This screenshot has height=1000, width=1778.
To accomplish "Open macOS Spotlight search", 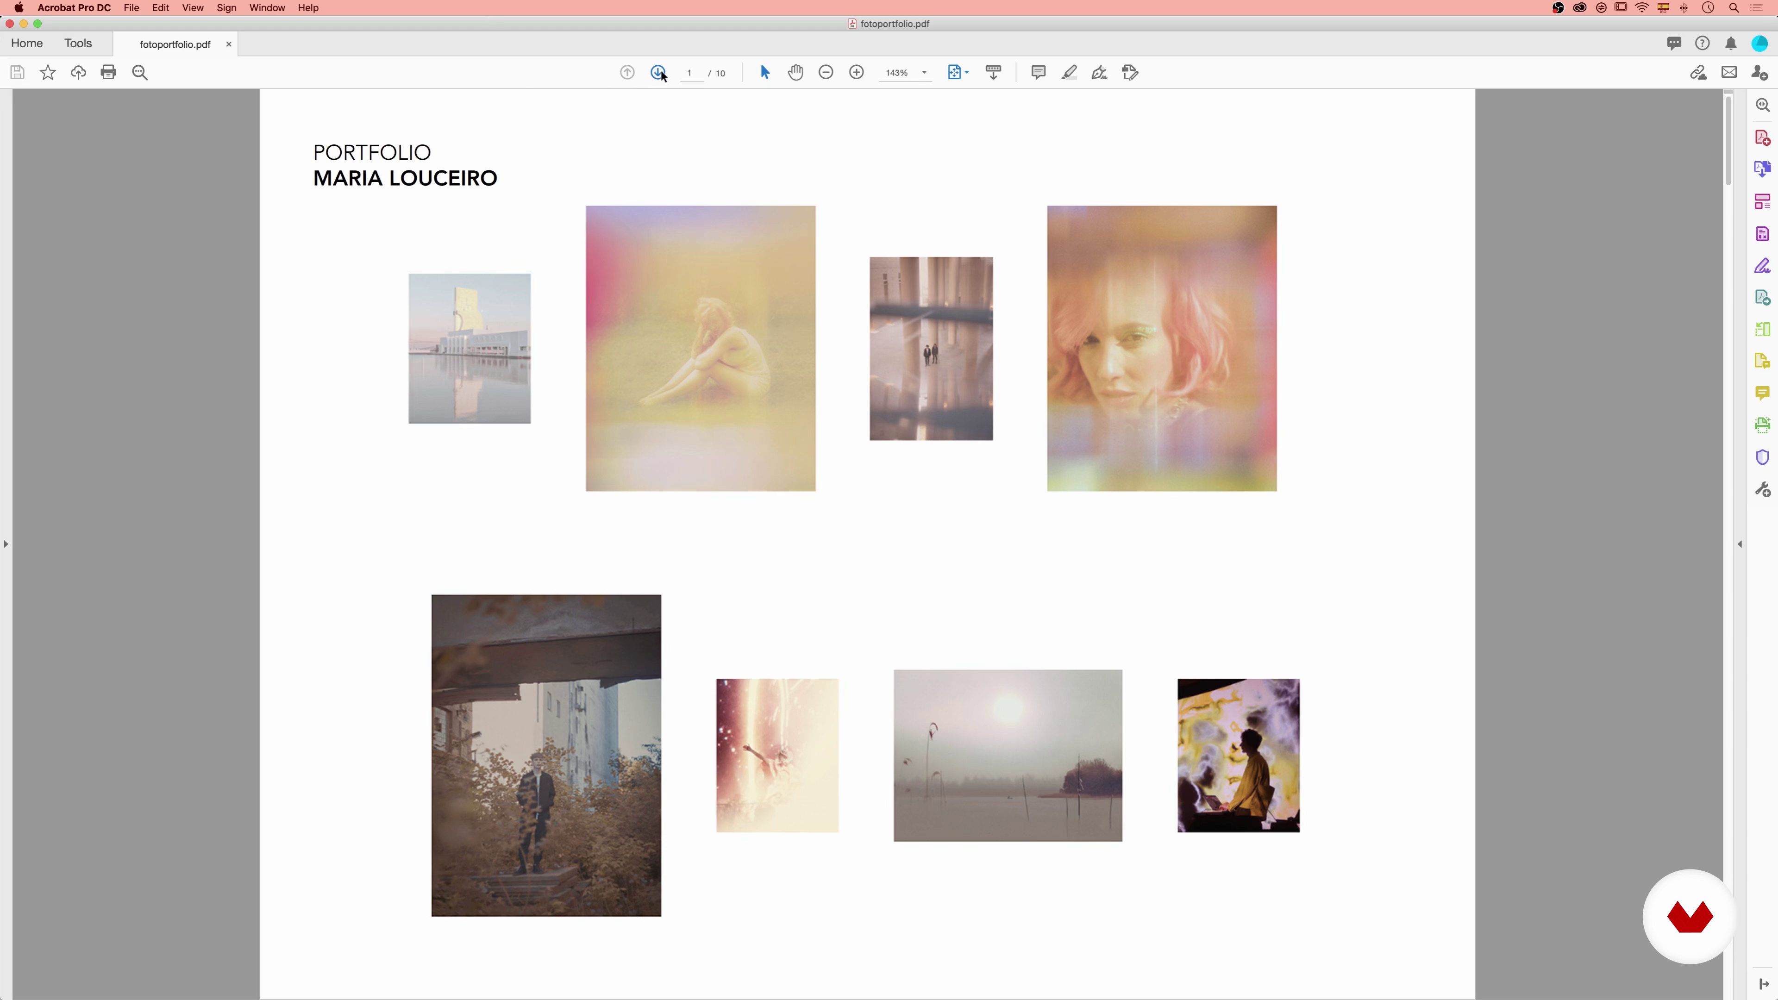I will point(1734,7).
